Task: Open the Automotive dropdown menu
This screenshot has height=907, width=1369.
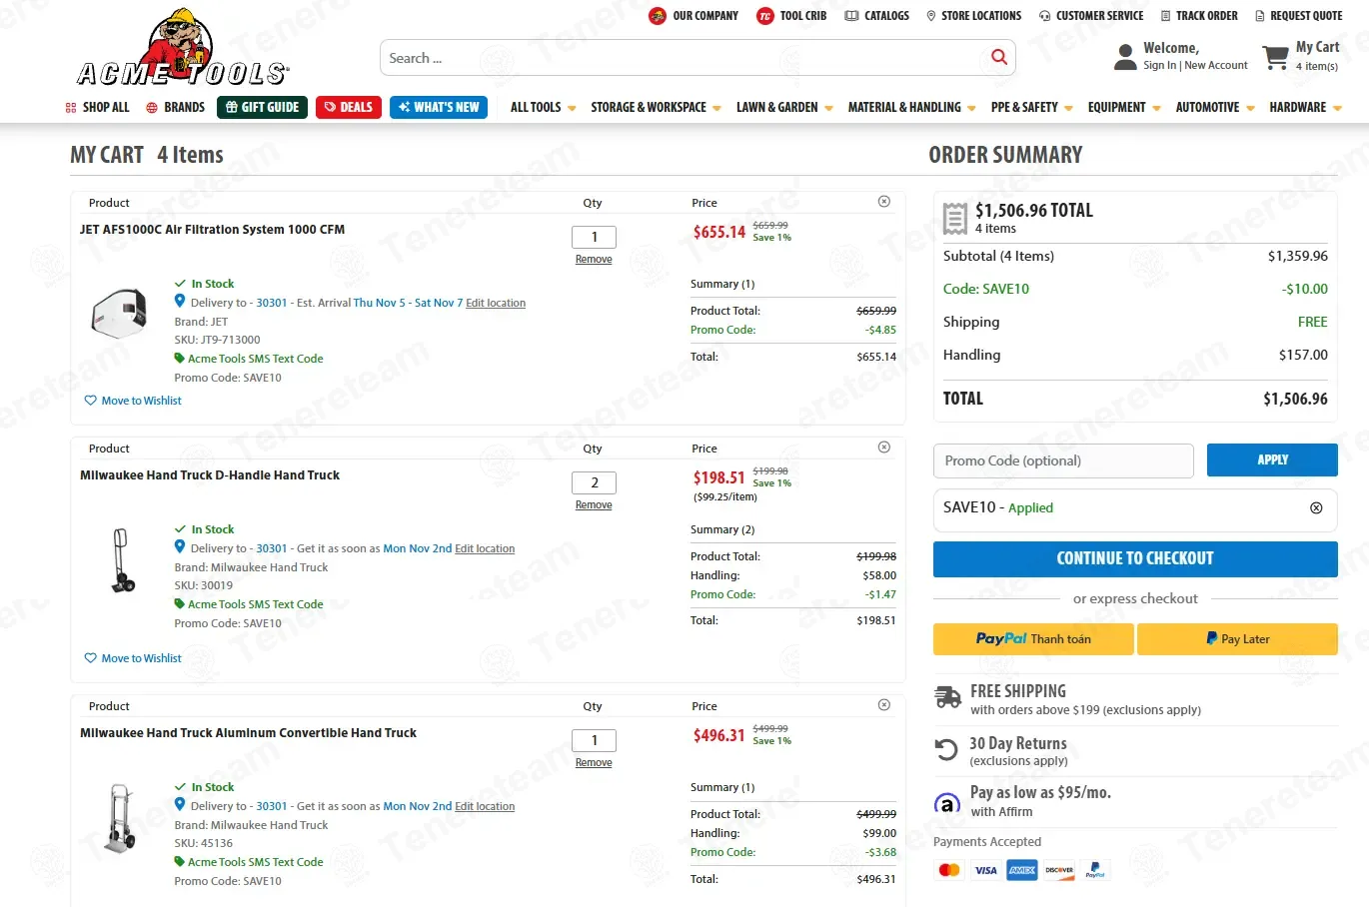Action: pos(1215,107)
